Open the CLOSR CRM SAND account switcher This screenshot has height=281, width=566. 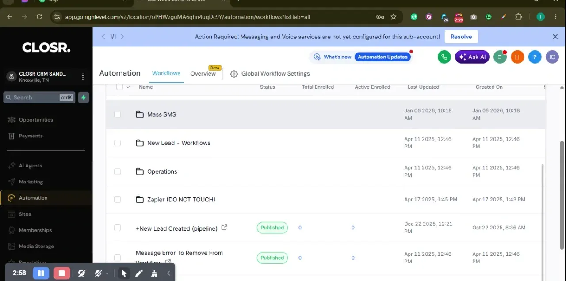coord(46,76)
